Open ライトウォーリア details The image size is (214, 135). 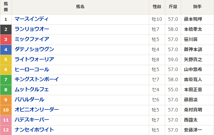point(34,60)
